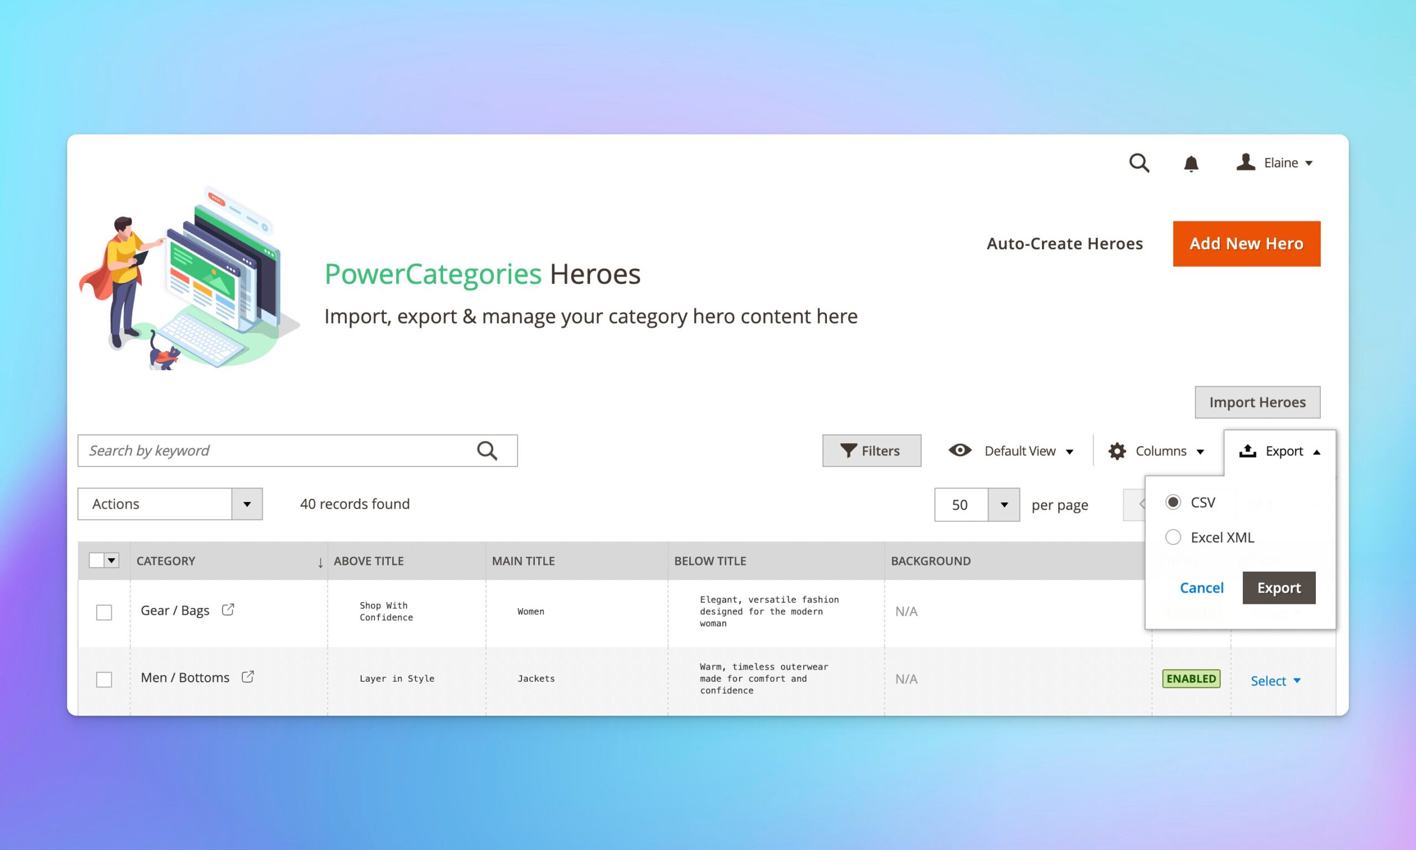Tick the Men / Bottoms row checkbox
This screenshot has width=1416, height=850.
coord(104,680)
